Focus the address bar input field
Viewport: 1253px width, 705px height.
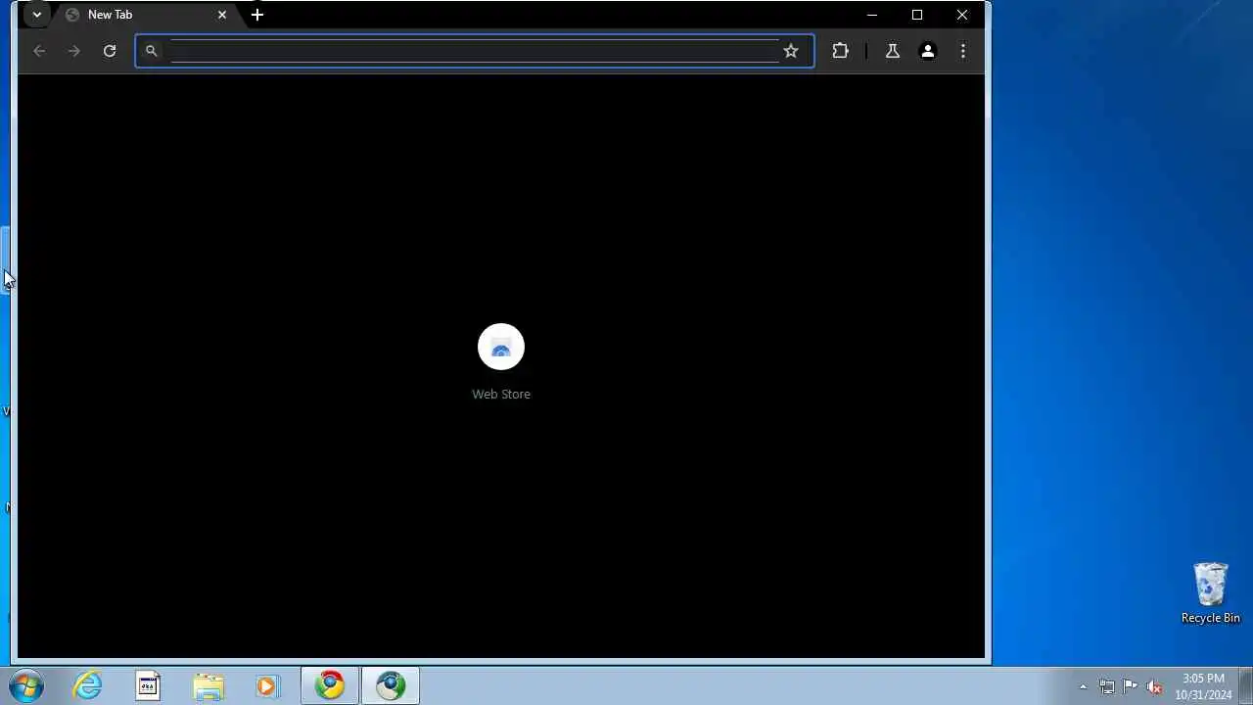click(474, 51)
